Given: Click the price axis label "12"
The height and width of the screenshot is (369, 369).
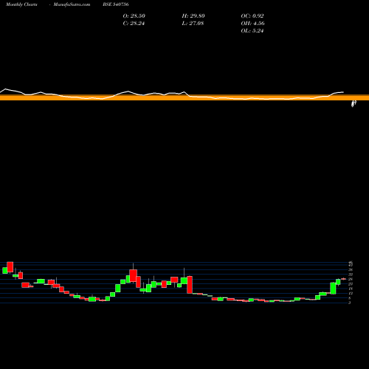Looking at the screenshot, I should pyautogui.click(x=351, y=293).
